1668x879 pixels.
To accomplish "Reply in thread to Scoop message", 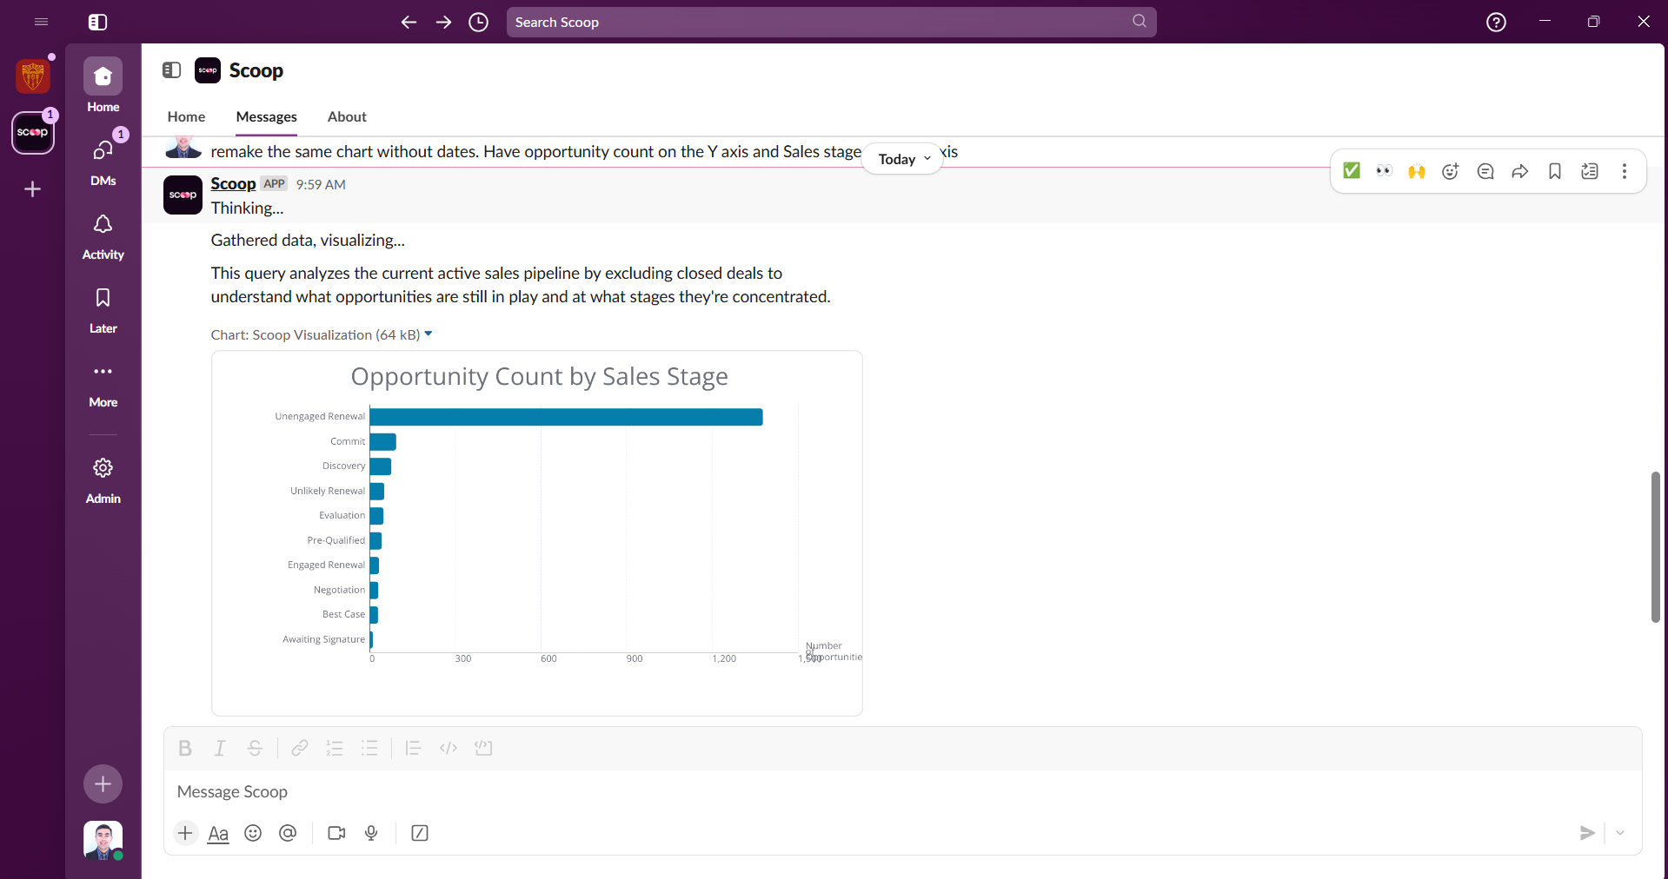I will pyautogui.click(x=1485, y=171).
